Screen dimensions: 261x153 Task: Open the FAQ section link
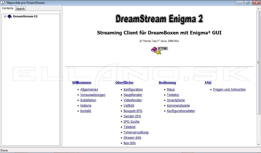coord(208,83)
